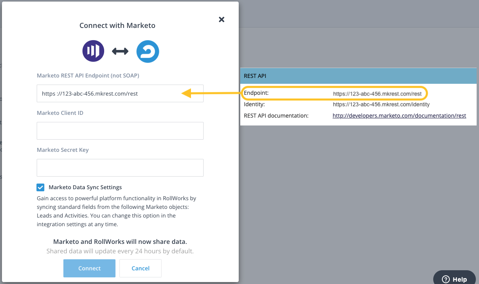Viewport: 479px width, 284px height.
Task: Open the developers.marketo.com documentation link
Action: tap(399, 116)
